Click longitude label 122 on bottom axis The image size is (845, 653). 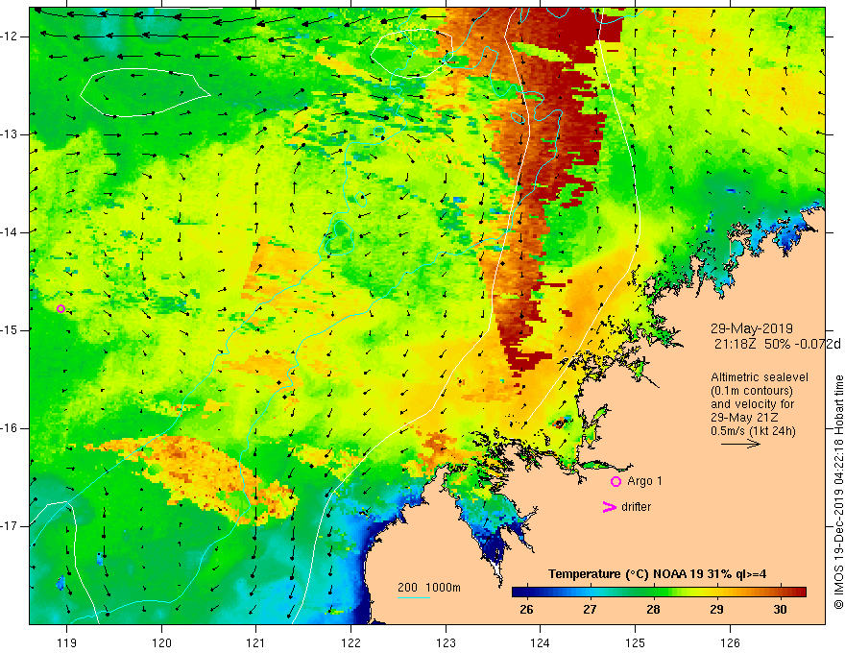(x=350, y=642)
